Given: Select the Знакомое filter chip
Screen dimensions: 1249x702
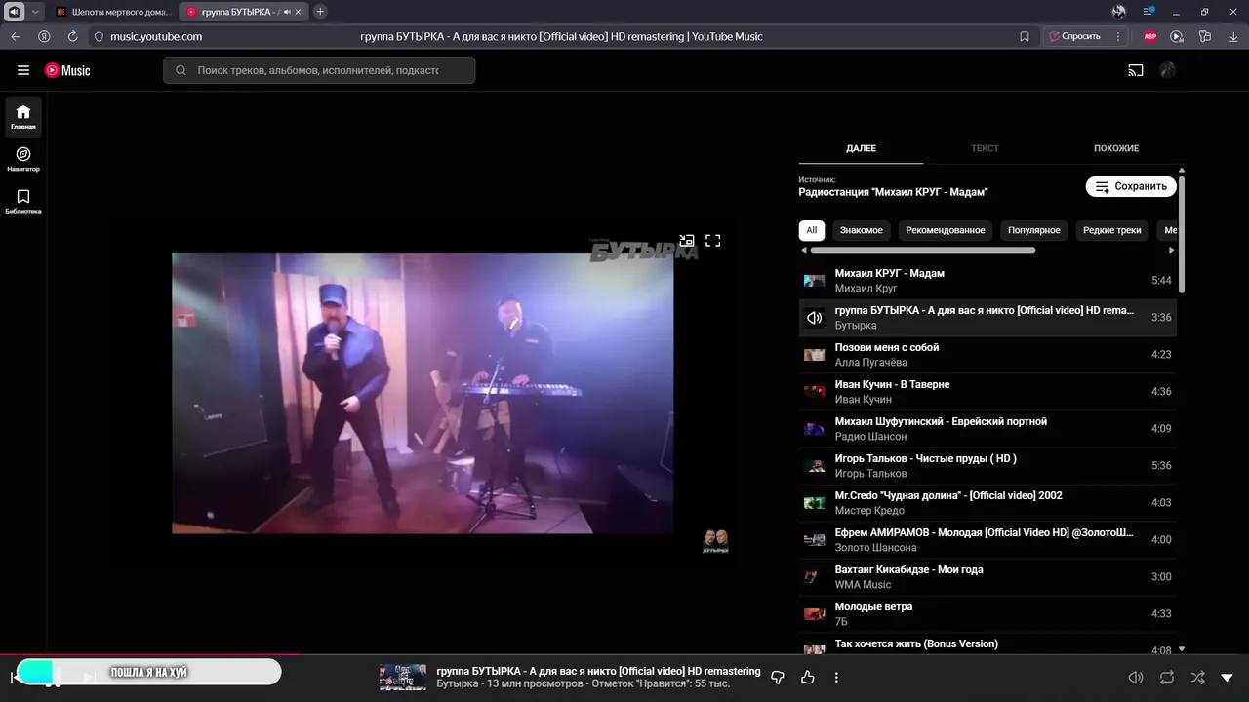Looking at the screenshot, I should point(861,230).
